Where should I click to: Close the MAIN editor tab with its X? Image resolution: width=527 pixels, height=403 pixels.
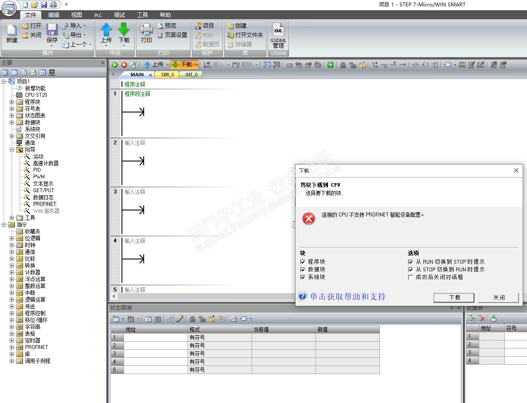(150, 75)
